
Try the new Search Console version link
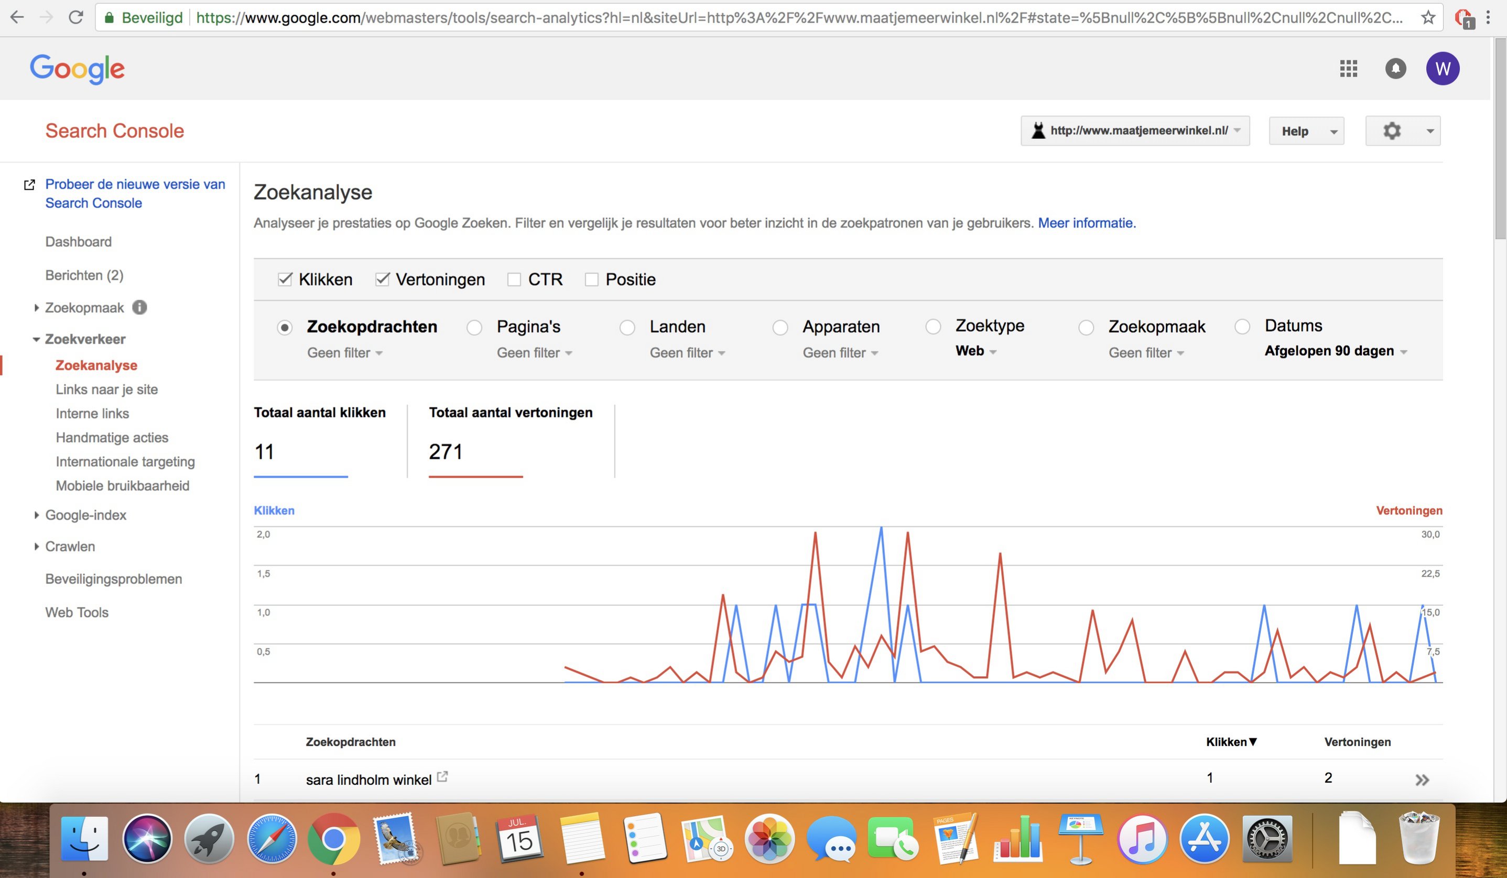pos(135,193)
